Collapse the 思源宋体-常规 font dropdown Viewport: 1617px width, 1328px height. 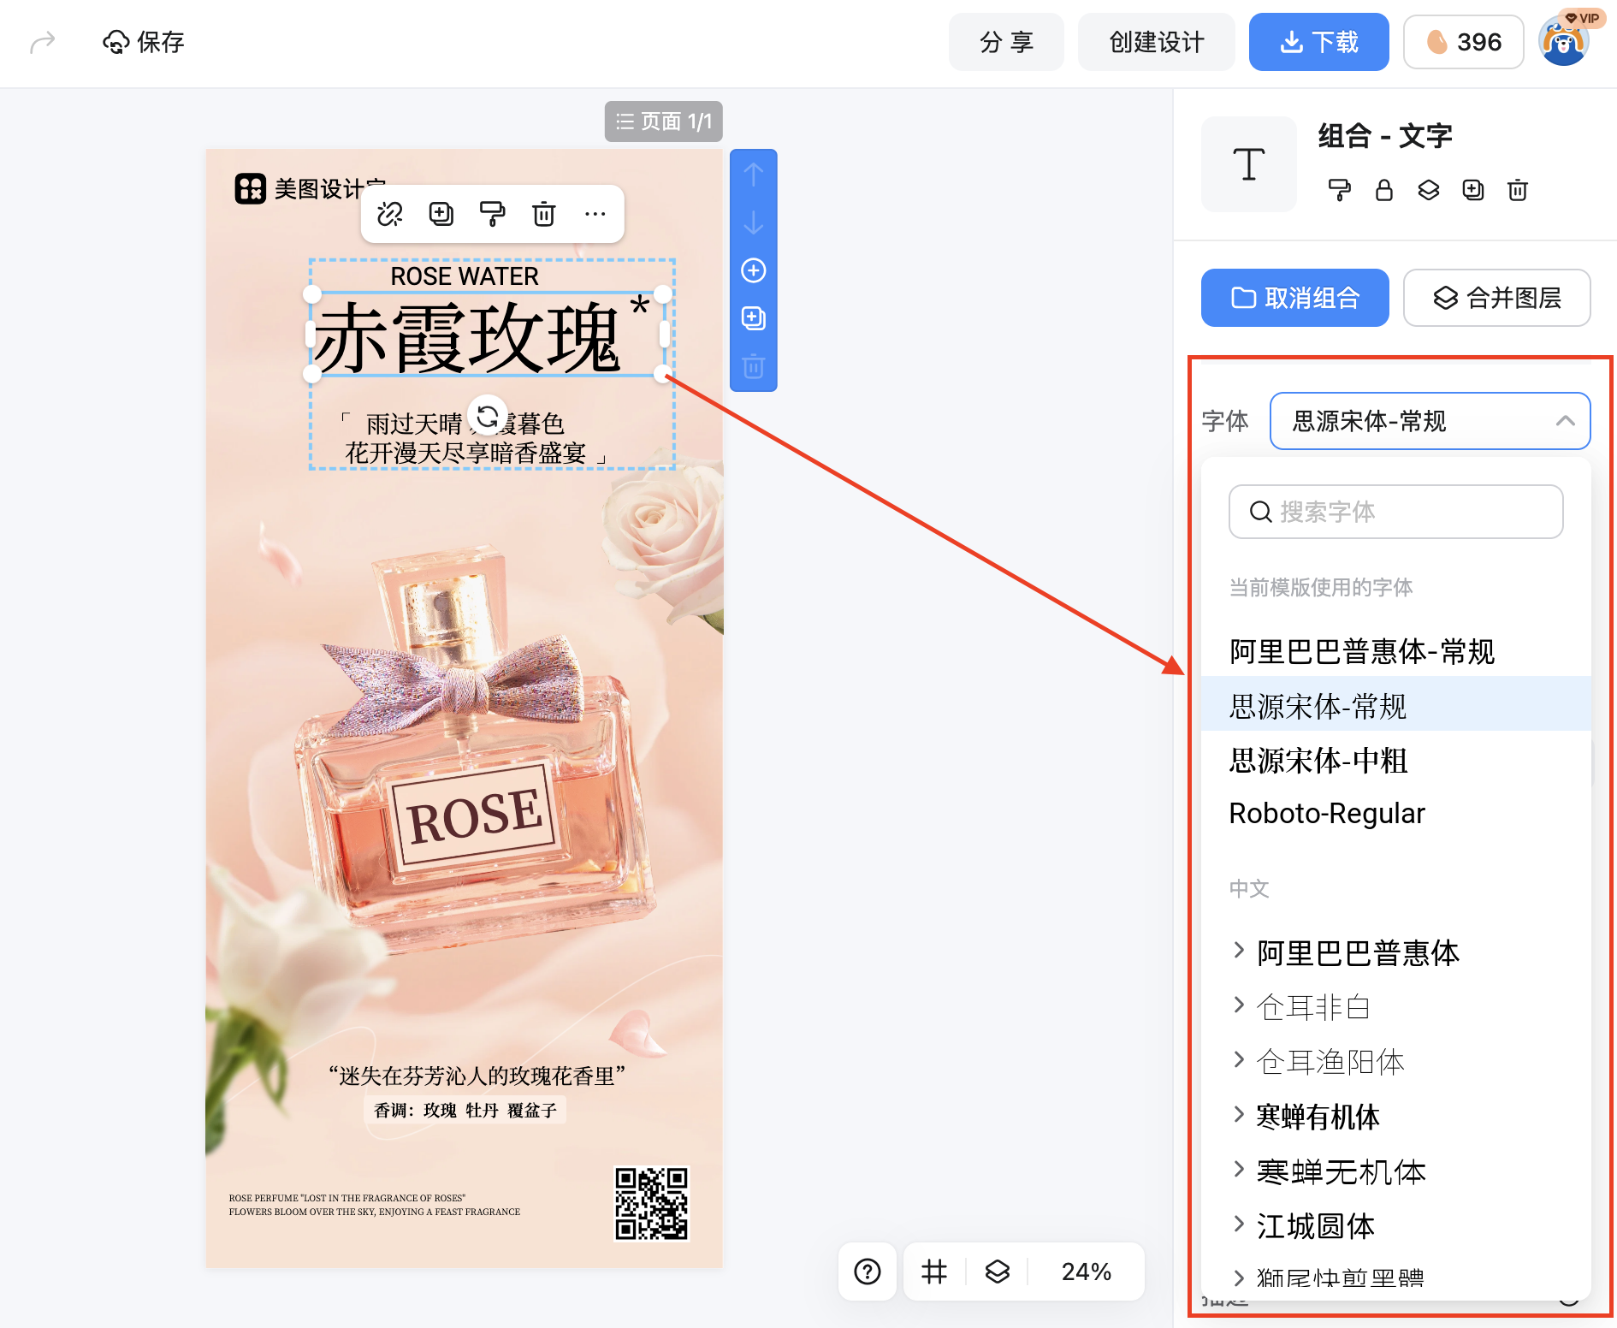pyautogui.click(x=1565, y=421)
